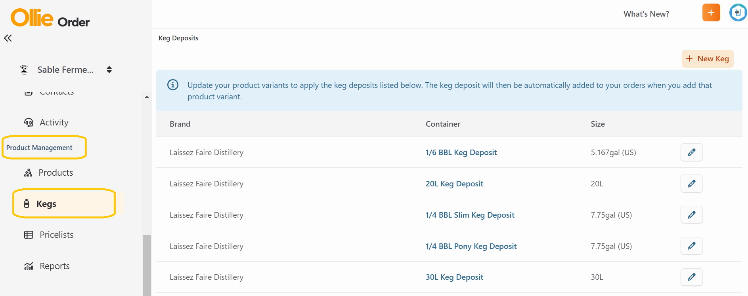Click the orange plus quick-add button

pos(711,13)
